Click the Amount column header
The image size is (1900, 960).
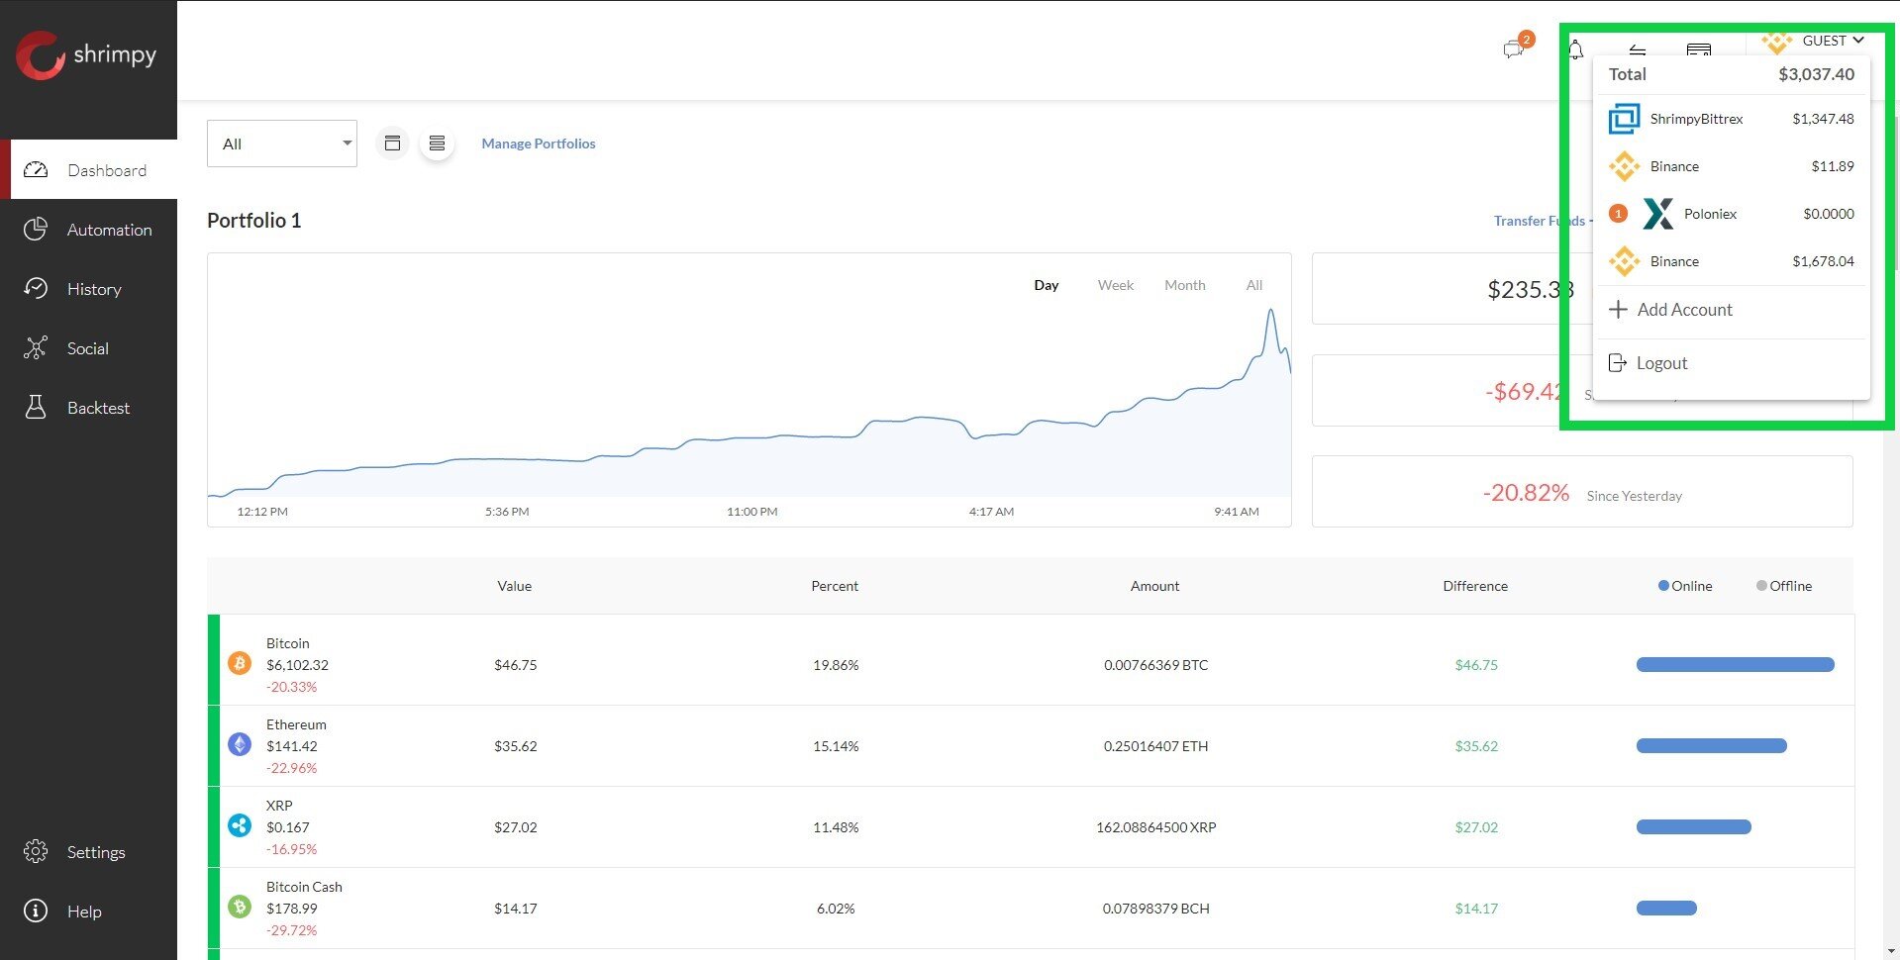click(1154, 586)
